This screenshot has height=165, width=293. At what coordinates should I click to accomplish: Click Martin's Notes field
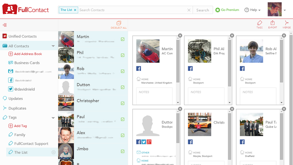tap(154, 96)
